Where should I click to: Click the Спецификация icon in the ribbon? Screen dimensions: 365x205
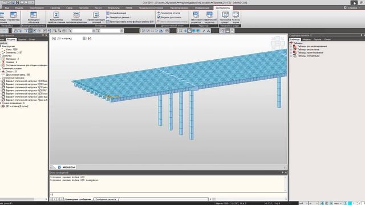[108, 13]
